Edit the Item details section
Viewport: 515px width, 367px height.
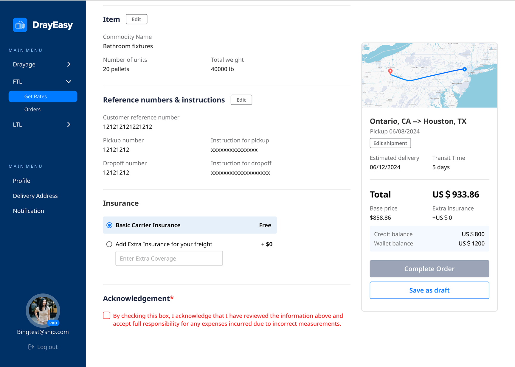[136, 19]
